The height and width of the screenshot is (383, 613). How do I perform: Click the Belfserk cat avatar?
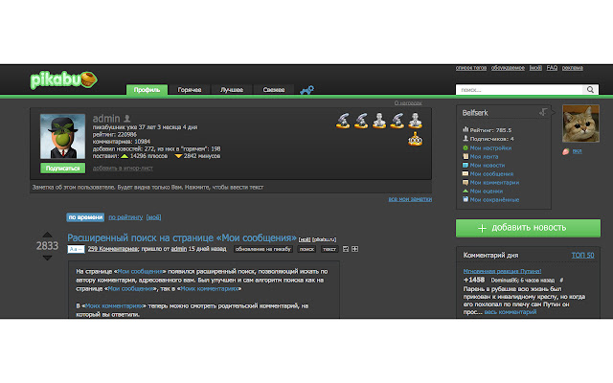click(x=580, y=124)
